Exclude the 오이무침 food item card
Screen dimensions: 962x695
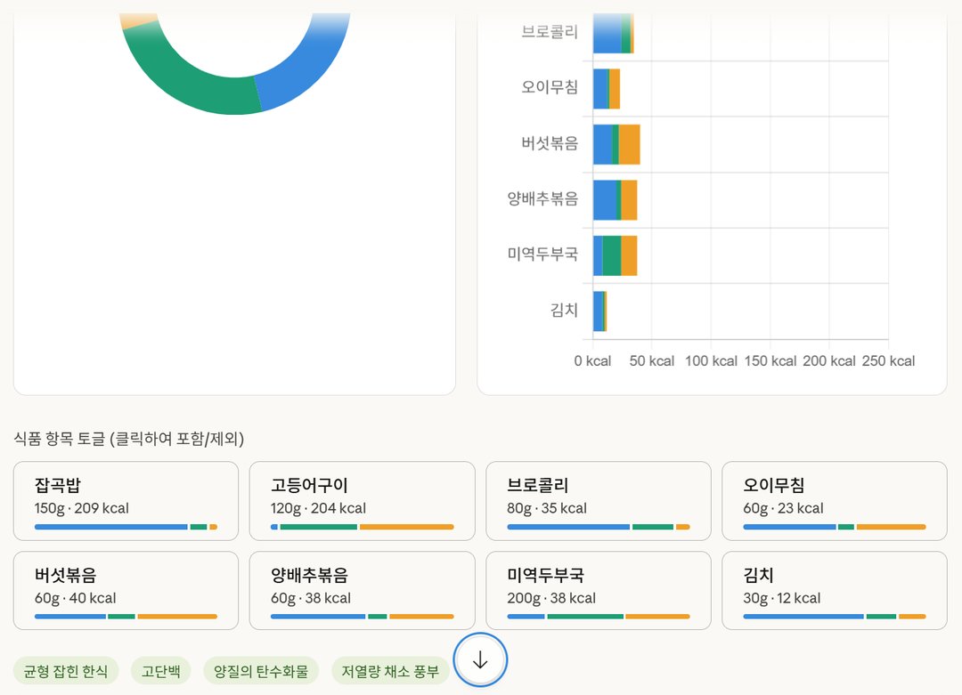point(835,501)
